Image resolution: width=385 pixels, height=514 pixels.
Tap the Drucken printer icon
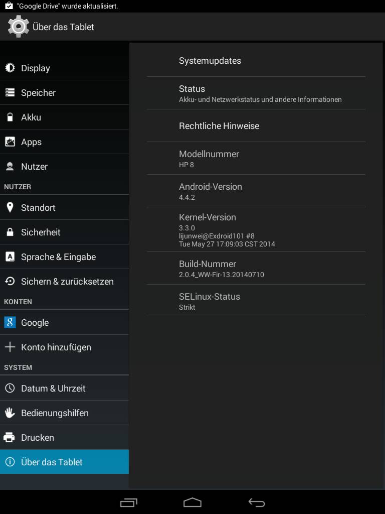tap(9, 437)
